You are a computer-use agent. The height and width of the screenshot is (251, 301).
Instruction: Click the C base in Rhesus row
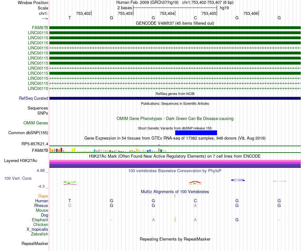click(70, 205)
